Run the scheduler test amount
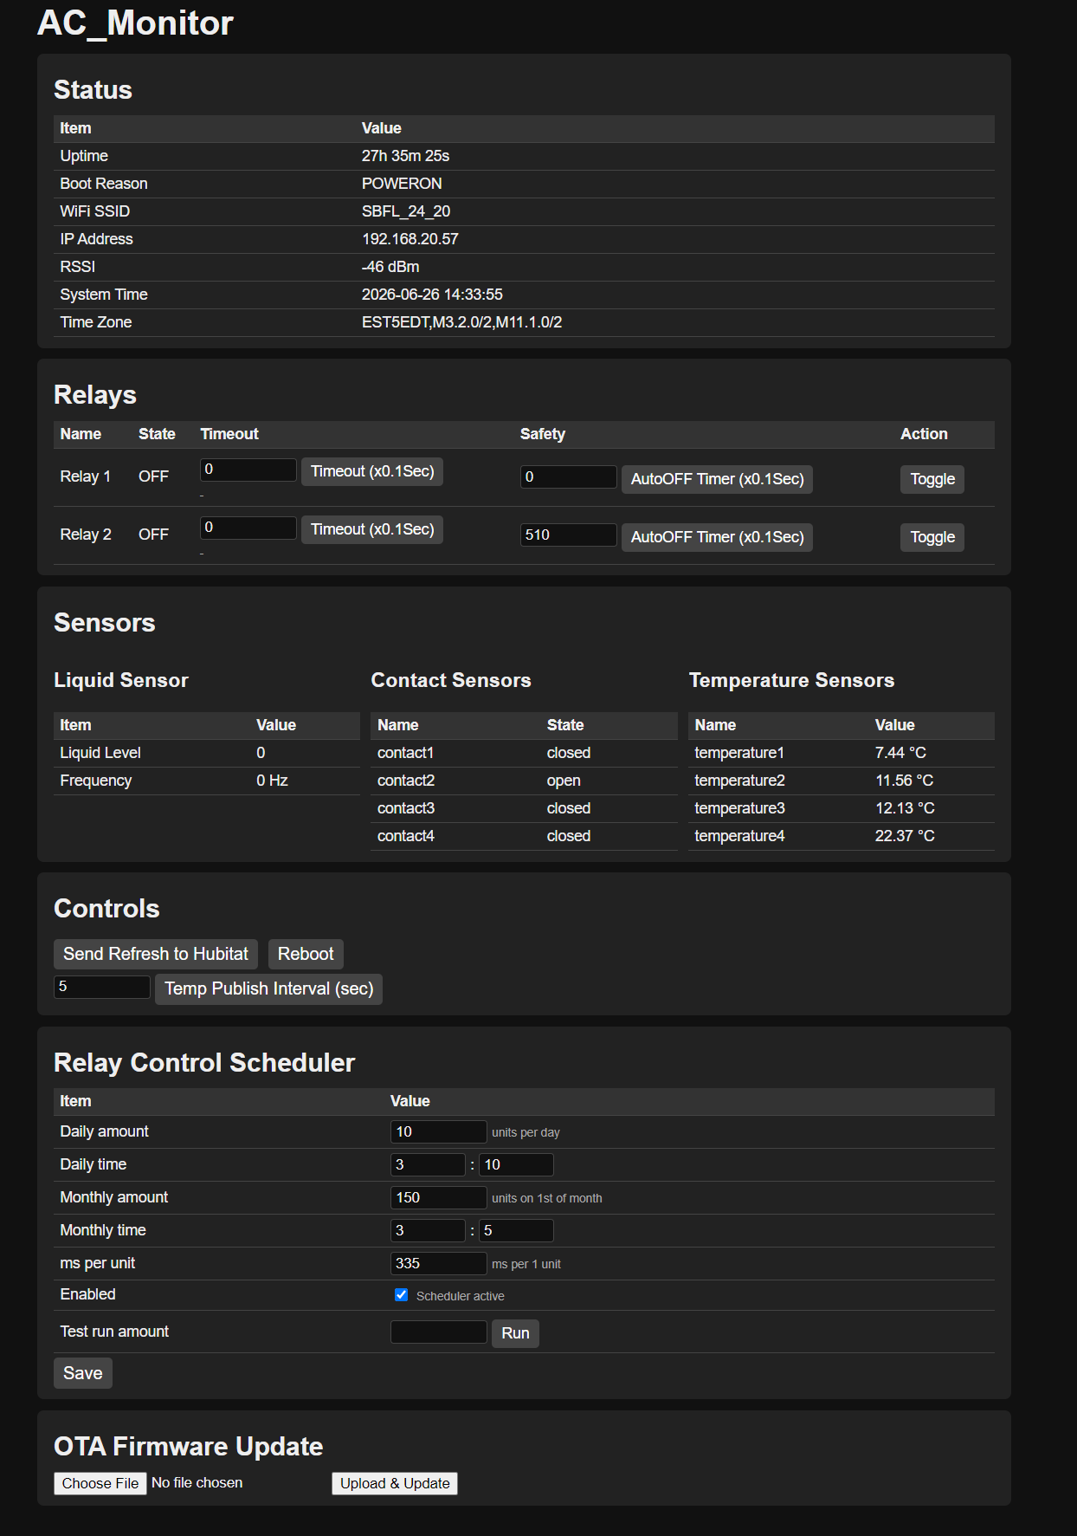The height and width of the screenshot is (1536, 1077). [x=515, y=1333]
